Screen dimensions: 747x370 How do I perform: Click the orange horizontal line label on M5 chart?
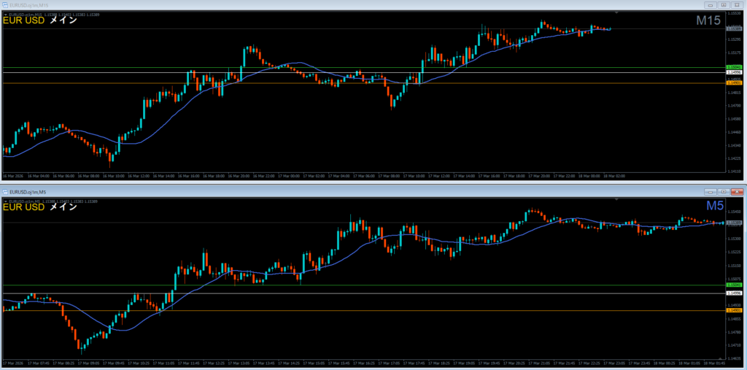734,310
